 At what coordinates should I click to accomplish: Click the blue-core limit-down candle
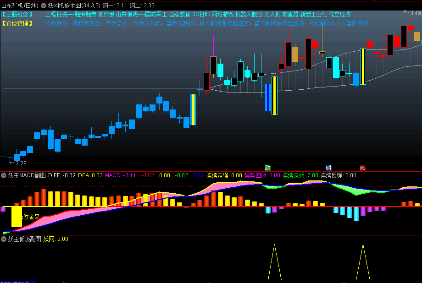(x=268, y=98)
